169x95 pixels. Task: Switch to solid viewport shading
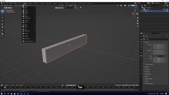coord(133,5)
